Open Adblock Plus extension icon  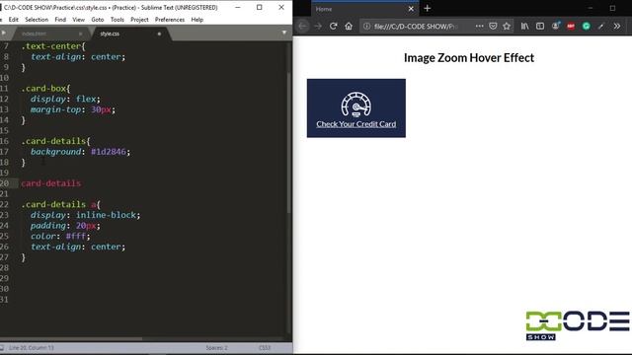pyautogui.click(x=571, y=27)
